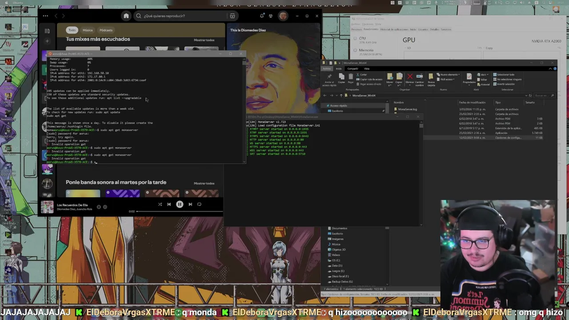Click 'Mostrar todos' beside Ponle banda sonora

click(x=204, y=183)
